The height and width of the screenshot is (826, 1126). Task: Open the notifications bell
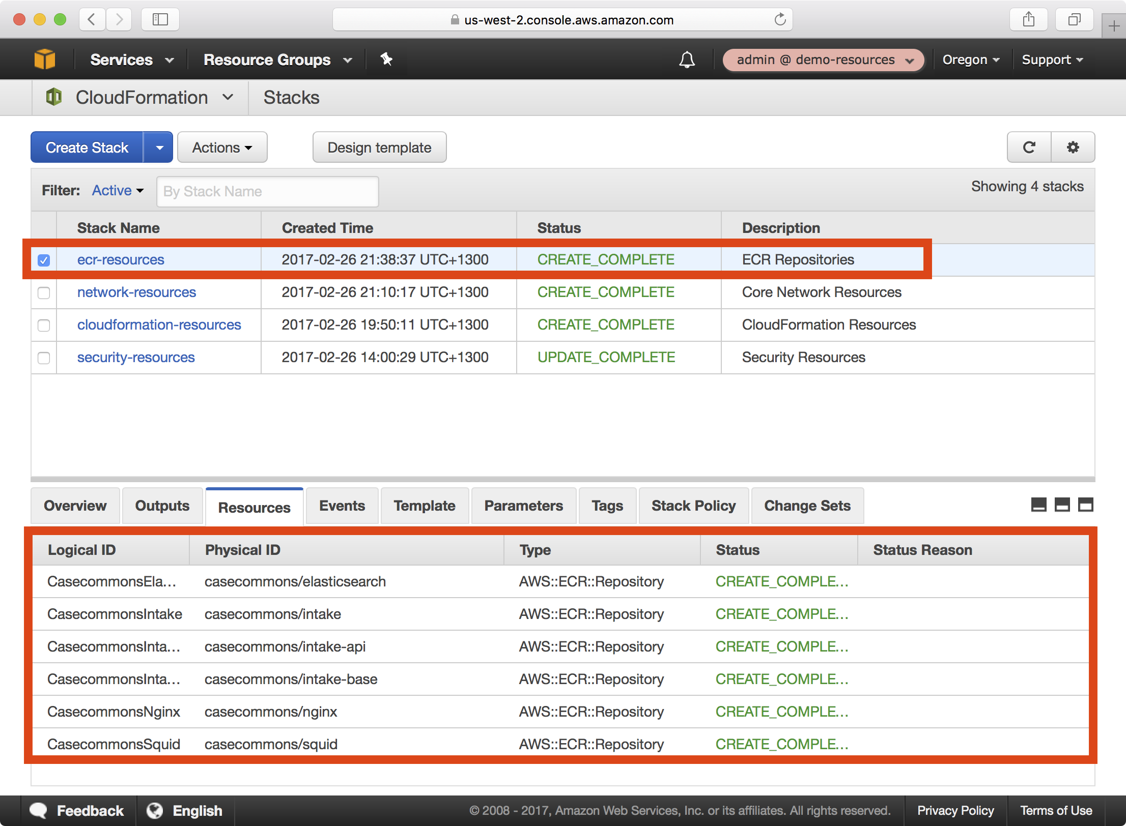click(x=687, y=60)
